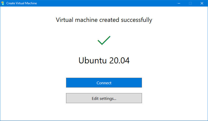
Task: Click the Hyper-V icon in the title bar
Action: [x=3, y=3]
